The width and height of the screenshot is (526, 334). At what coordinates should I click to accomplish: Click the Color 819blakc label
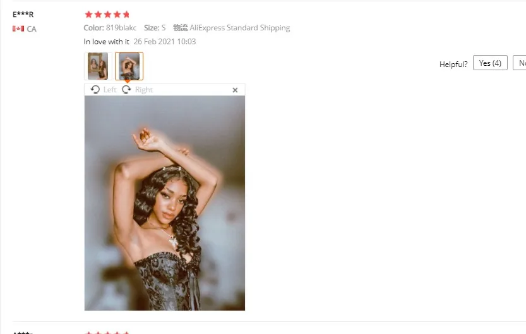[110, 28]
